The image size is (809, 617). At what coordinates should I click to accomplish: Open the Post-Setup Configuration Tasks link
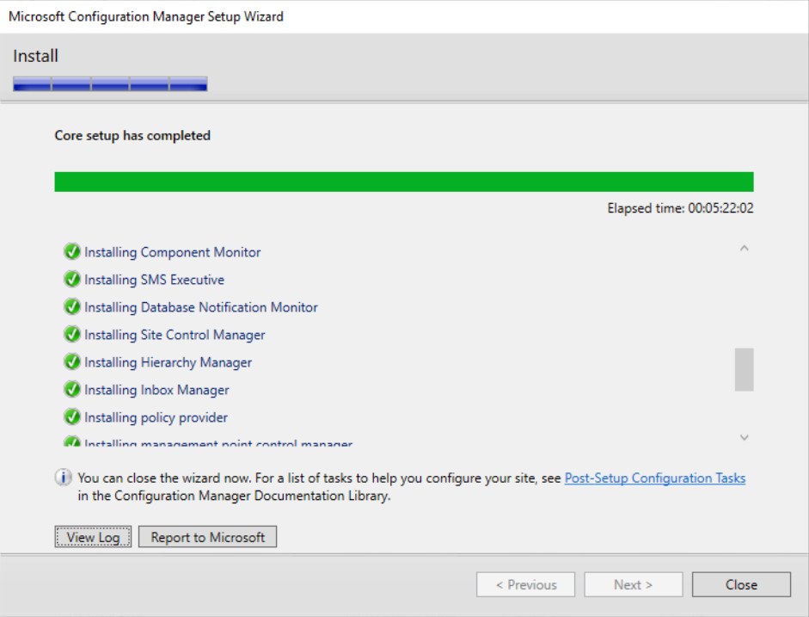pyautogui.click(x=654, y=478)
